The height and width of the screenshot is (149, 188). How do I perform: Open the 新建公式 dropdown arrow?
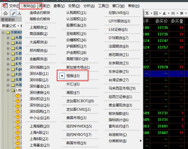tap(18, 26)
